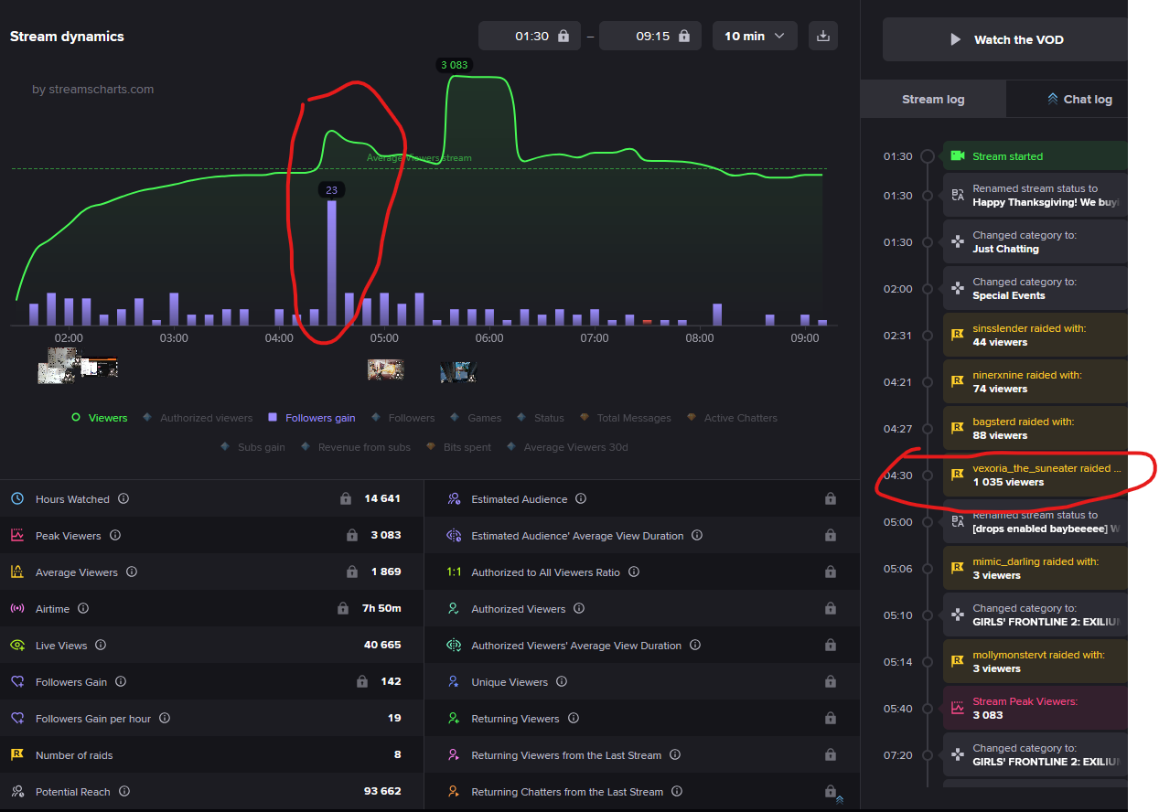Switch to the Chat log tab
The height and width of the screenshot is (812, 1159).
[1079, 99]
